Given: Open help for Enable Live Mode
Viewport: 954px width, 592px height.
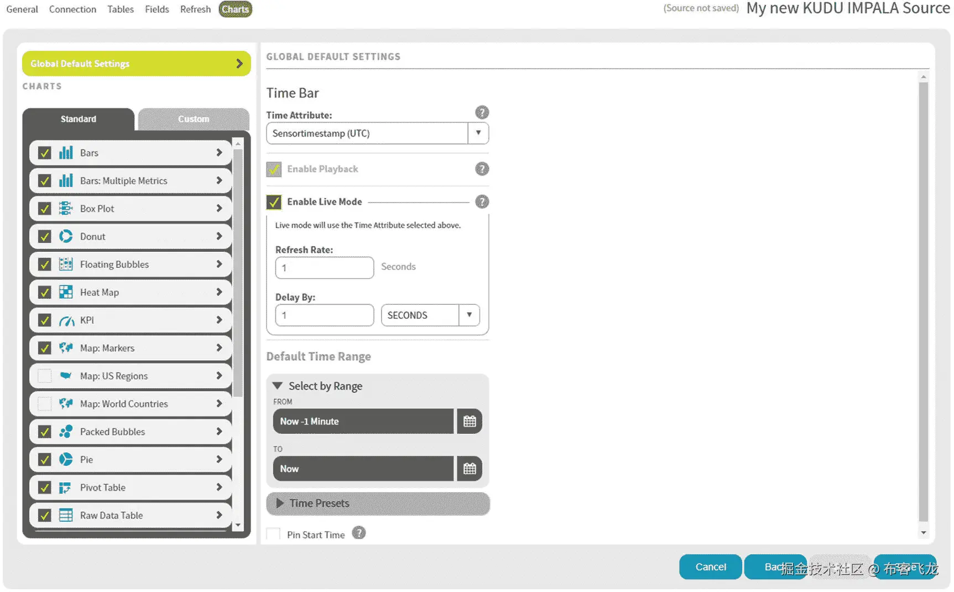Looking at the screenshot, I should tap(482, 202).
